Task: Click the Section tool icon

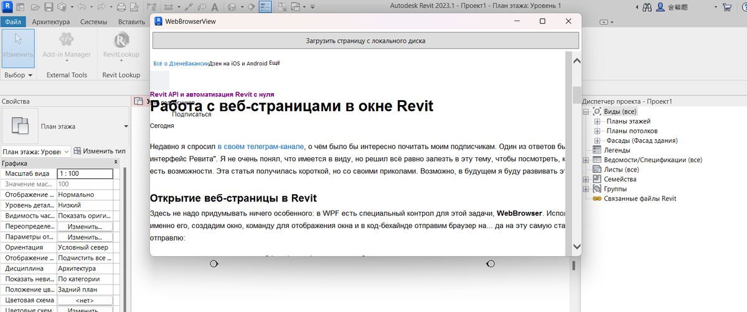Action: pyautogui.click(x=251, y=7)
